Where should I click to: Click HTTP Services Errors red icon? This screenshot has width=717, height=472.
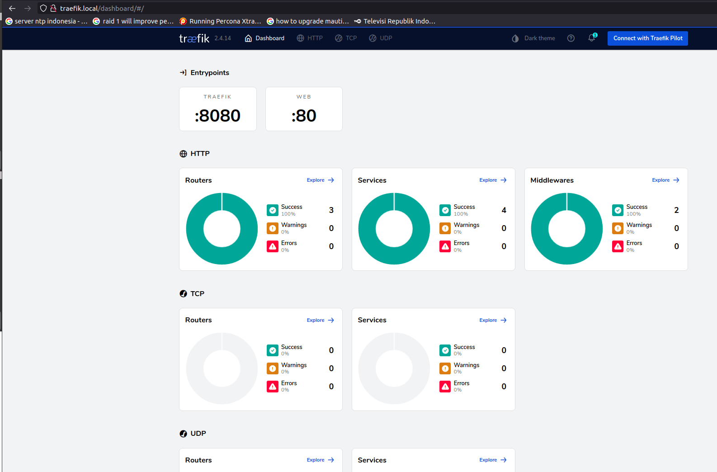445,246
